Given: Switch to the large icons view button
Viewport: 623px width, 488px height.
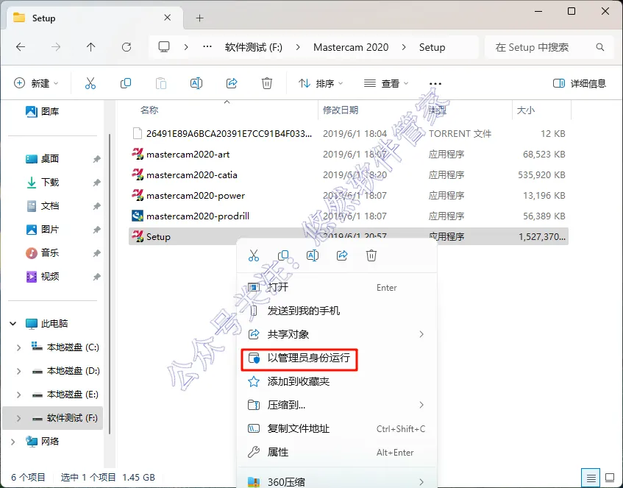Looking at the screenshot, I should click(610, 477).
